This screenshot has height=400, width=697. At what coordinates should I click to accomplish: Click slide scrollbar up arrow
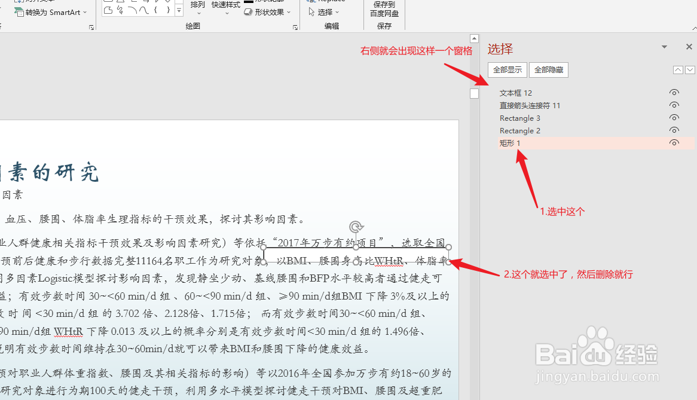474,39
